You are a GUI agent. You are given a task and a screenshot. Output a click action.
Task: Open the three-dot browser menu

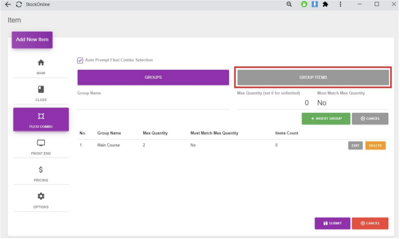pos(340,4)
